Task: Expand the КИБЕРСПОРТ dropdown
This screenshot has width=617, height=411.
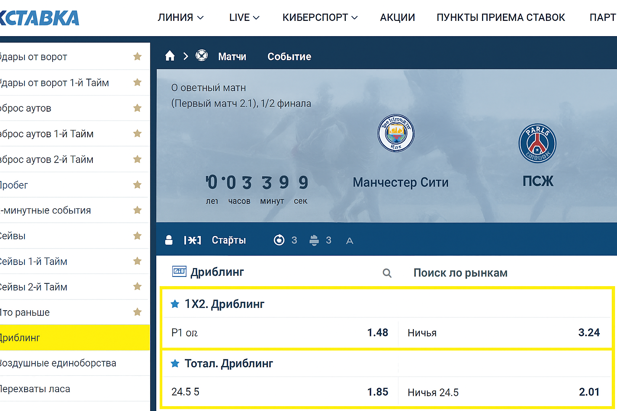Action: [x=320, y=18]
